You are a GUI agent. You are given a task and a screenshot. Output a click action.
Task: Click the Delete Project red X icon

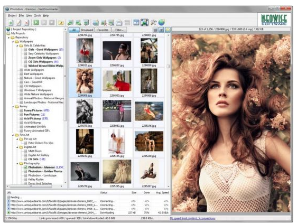[x=27, y=23]
